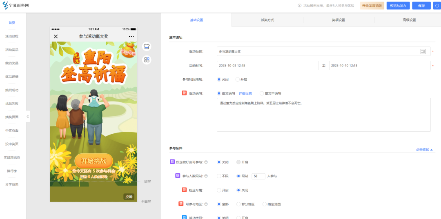441x219 pixels.
Task: Click the 宁夏雨科网 logo
Action: click(x=16, y=5)
